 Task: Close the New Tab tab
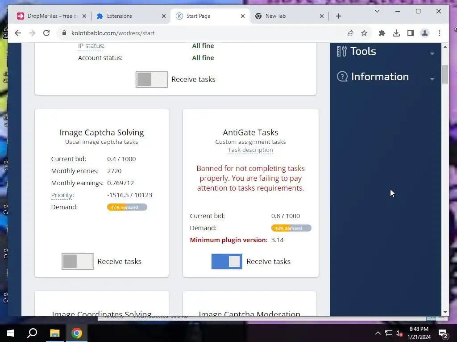321,16
